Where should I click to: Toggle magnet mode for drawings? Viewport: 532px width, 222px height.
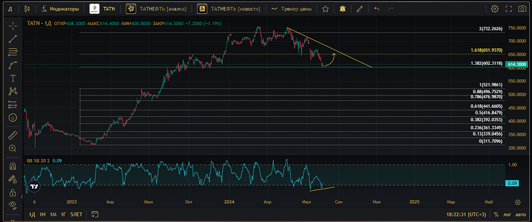pos(13,166)
